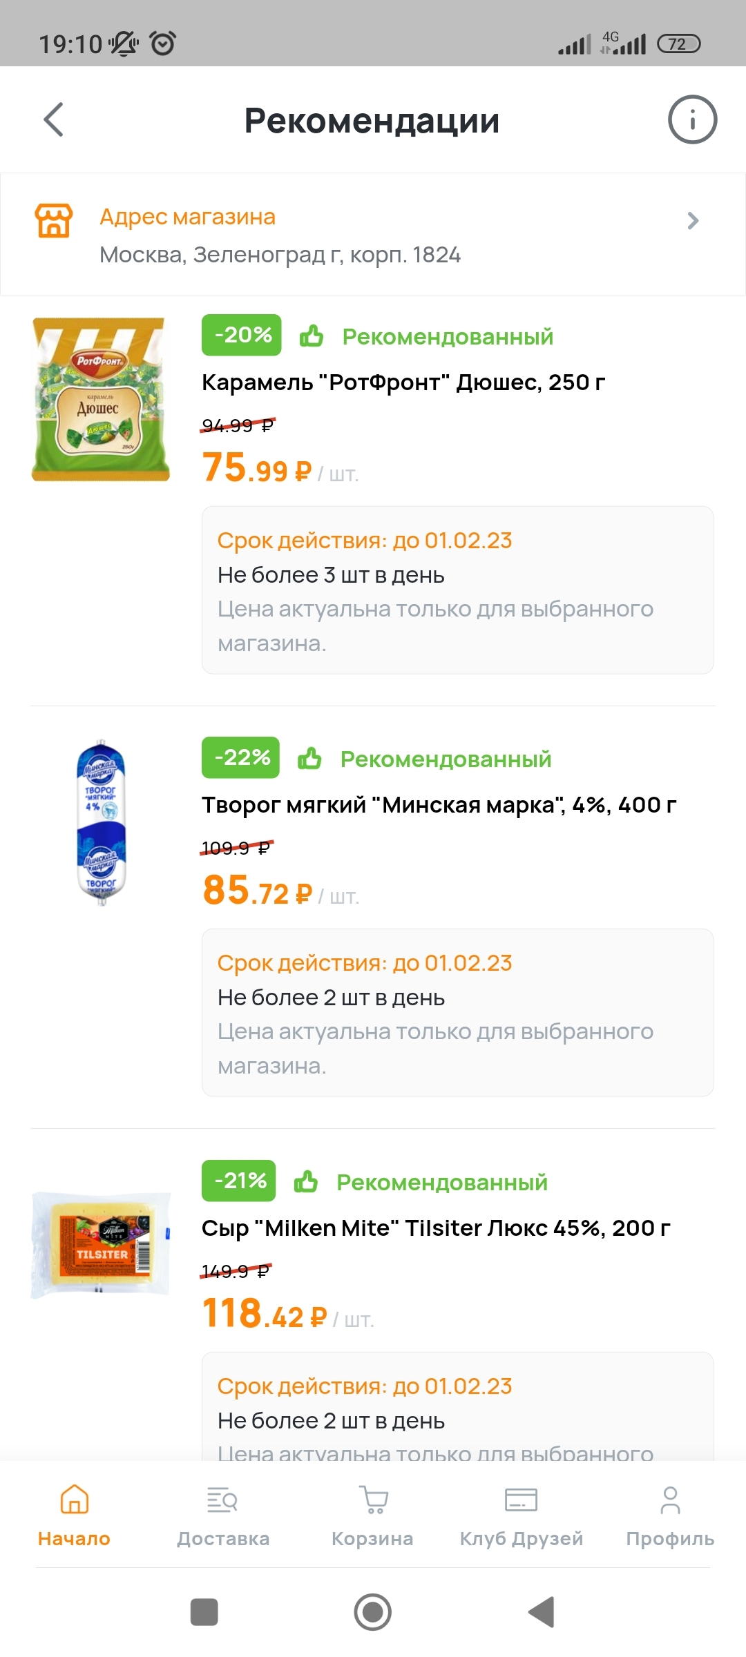746x1657 pixels.
Task: Tap the orange store icon
Action: [53, 221]
